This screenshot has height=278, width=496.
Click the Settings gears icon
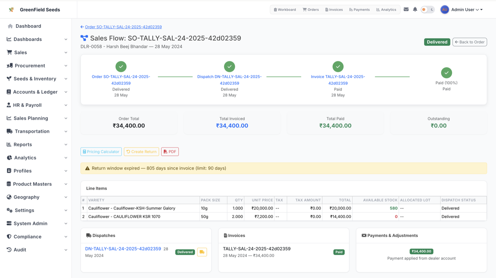pyautogui.click(x=10, y=210)
